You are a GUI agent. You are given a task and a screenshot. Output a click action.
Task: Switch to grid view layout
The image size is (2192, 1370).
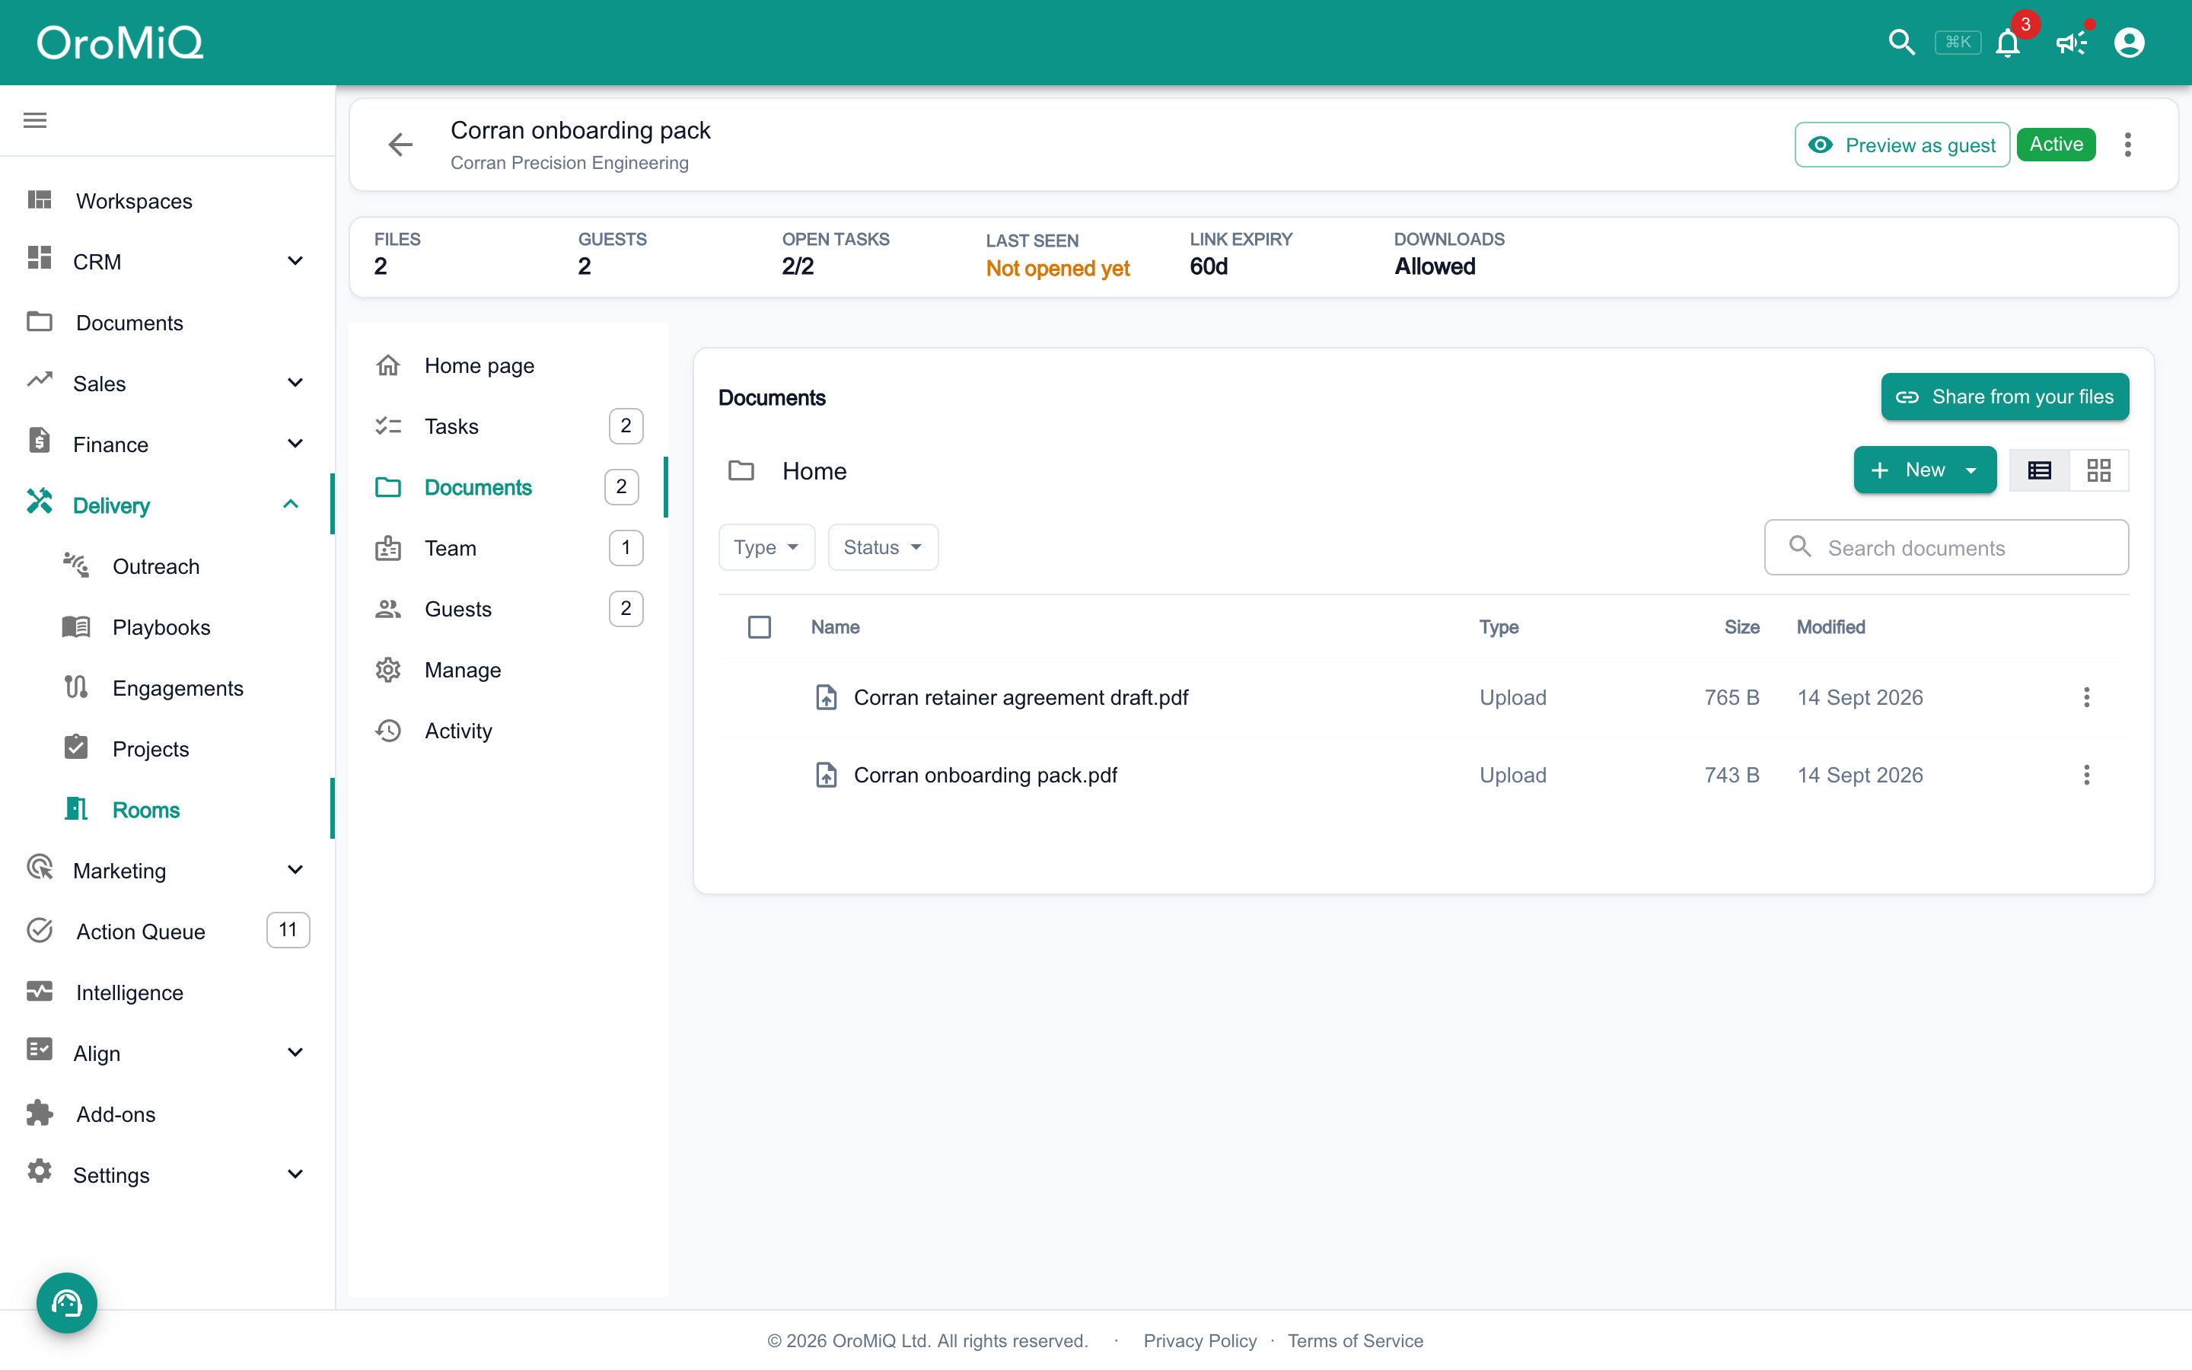[2098, 470]
